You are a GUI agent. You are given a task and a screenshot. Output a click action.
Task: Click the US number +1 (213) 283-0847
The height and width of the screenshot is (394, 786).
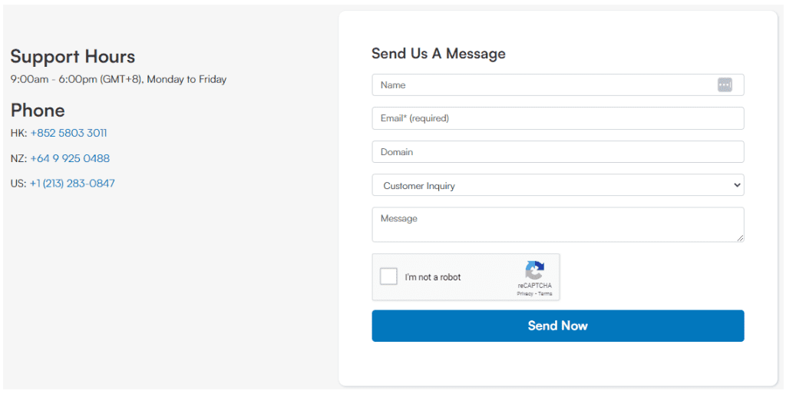point(72,184)
